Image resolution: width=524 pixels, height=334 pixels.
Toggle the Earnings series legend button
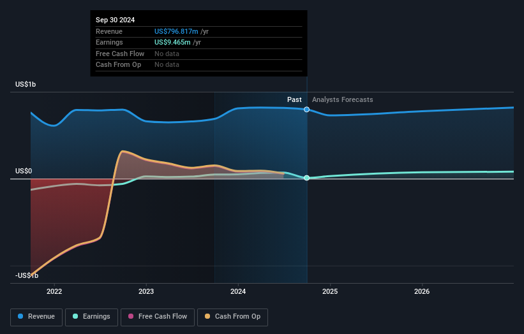pyautogui.click(x=91, y=317)
